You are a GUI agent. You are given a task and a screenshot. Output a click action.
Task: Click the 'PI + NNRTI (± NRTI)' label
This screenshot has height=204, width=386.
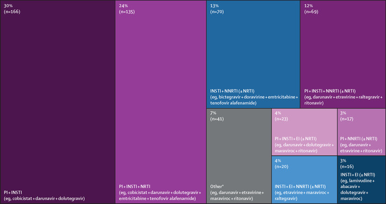(358, 139)
